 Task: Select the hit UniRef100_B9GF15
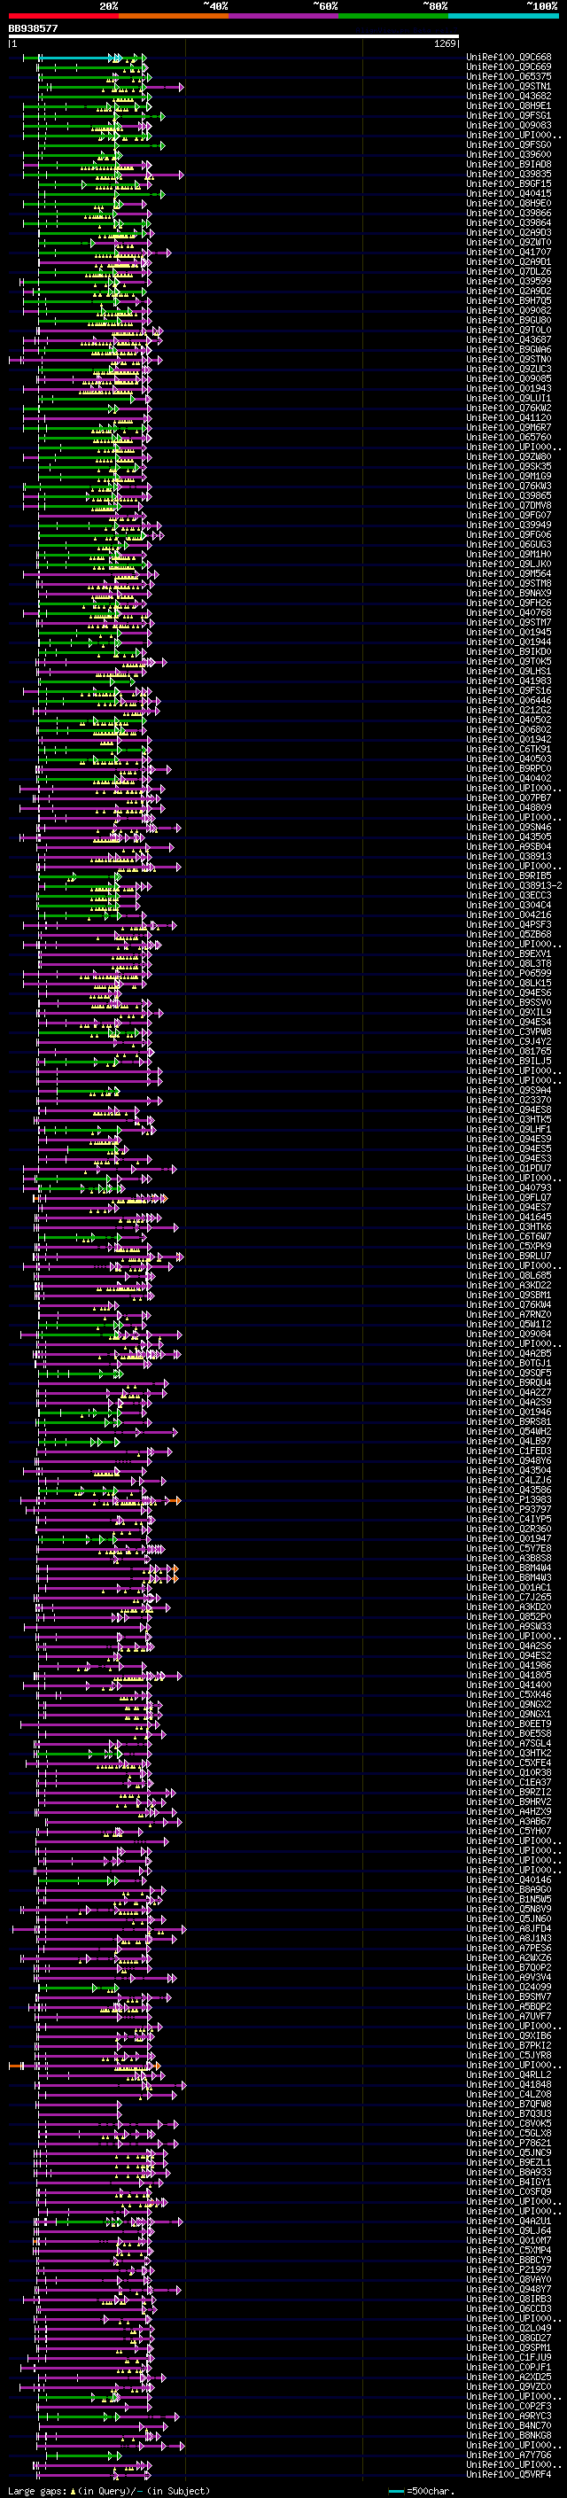tap(509, 183)
